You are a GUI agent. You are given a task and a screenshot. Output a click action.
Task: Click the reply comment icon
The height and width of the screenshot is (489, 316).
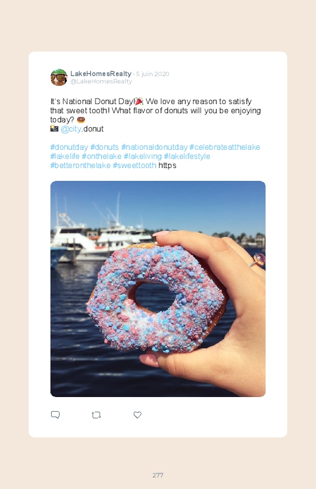click(x=55, y=415)
